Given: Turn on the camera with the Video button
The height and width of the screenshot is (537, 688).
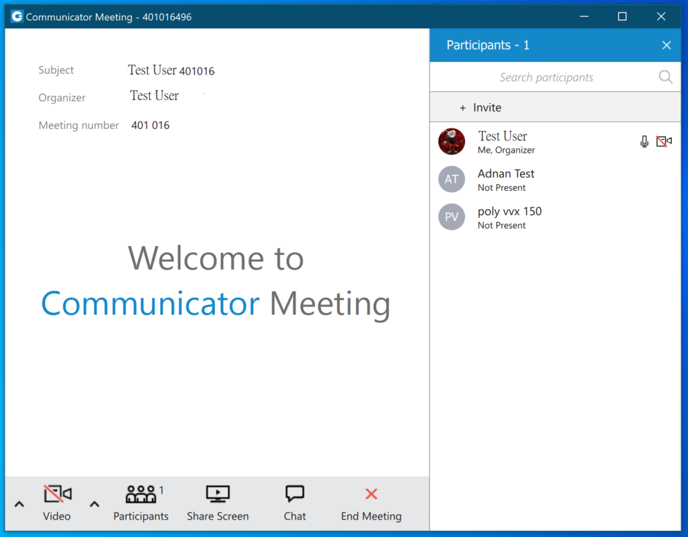Looking at the screenshot, I should [x=57, y=503].
